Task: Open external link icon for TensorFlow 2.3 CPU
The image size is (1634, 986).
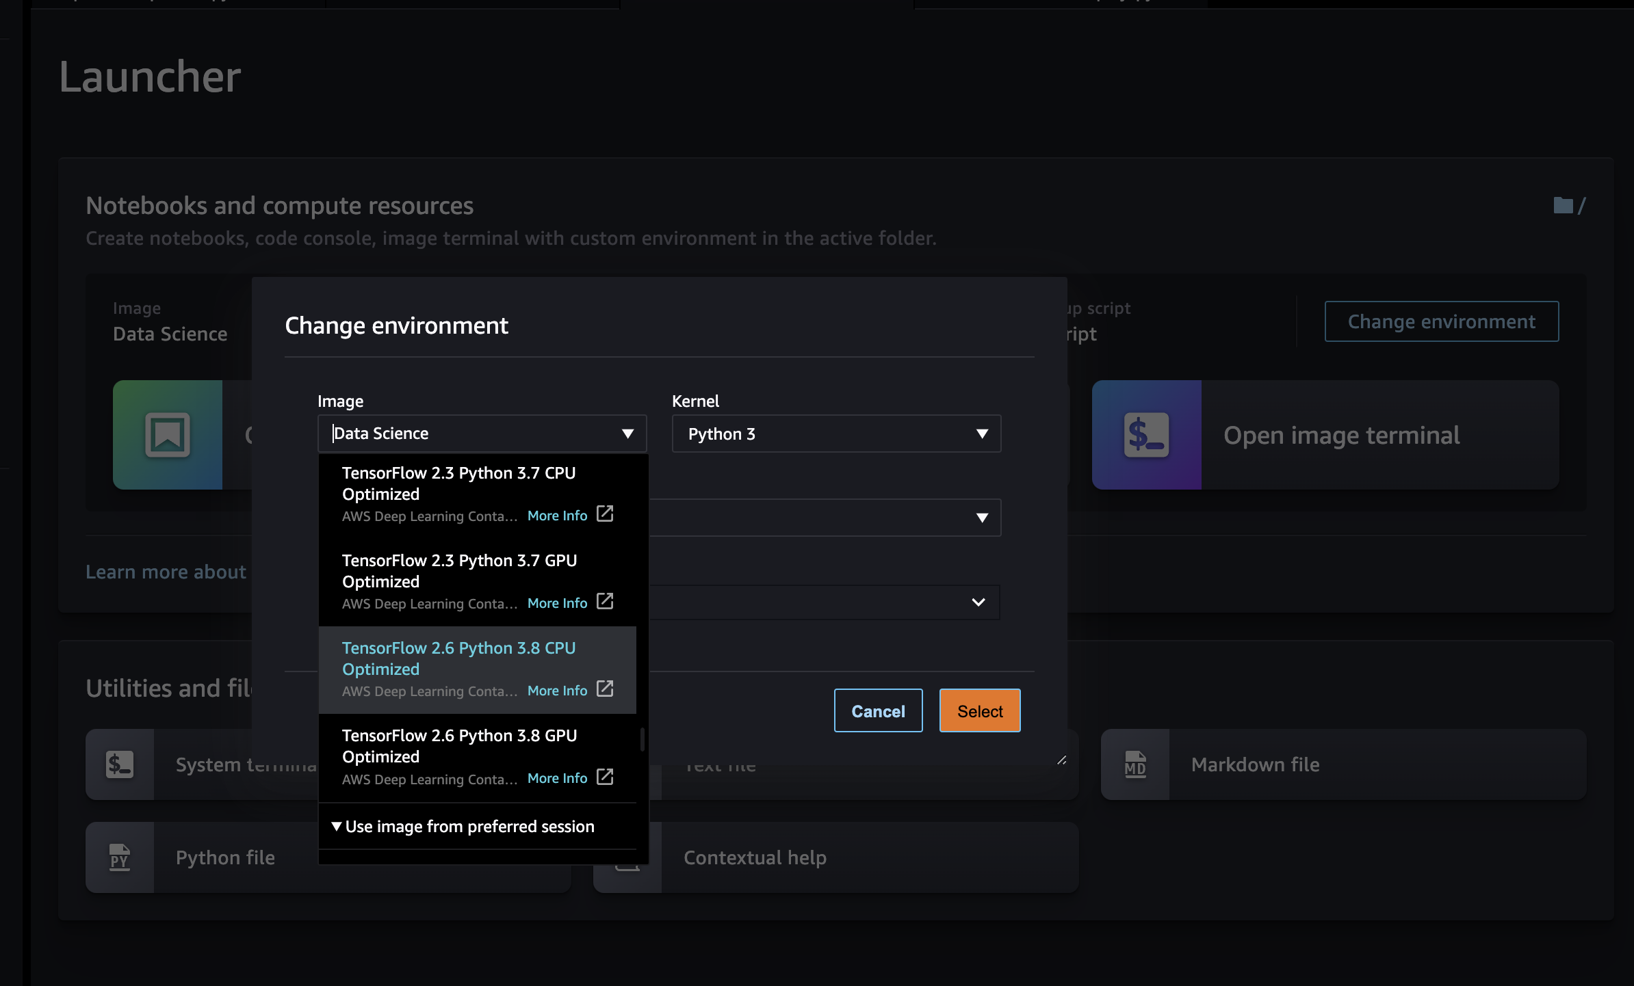Action: click(605, 514)
